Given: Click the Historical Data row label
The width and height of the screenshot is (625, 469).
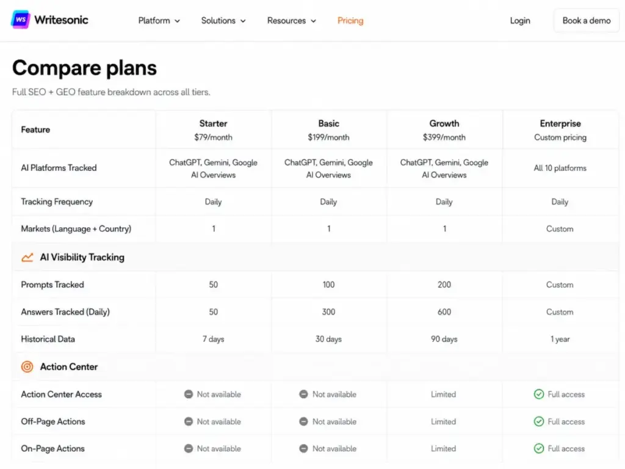Looking at the screenshot, I should click(x=48, y=339).
